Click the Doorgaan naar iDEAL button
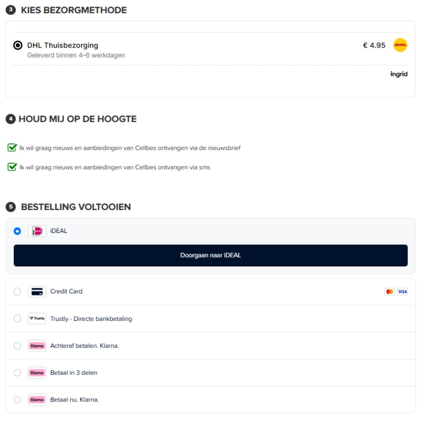425x425 pixels. (x=211, y=255)
